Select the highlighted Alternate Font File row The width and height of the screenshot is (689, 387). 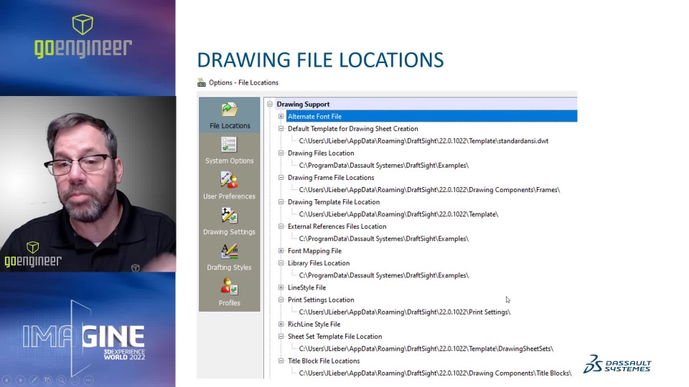click(431, 116)
